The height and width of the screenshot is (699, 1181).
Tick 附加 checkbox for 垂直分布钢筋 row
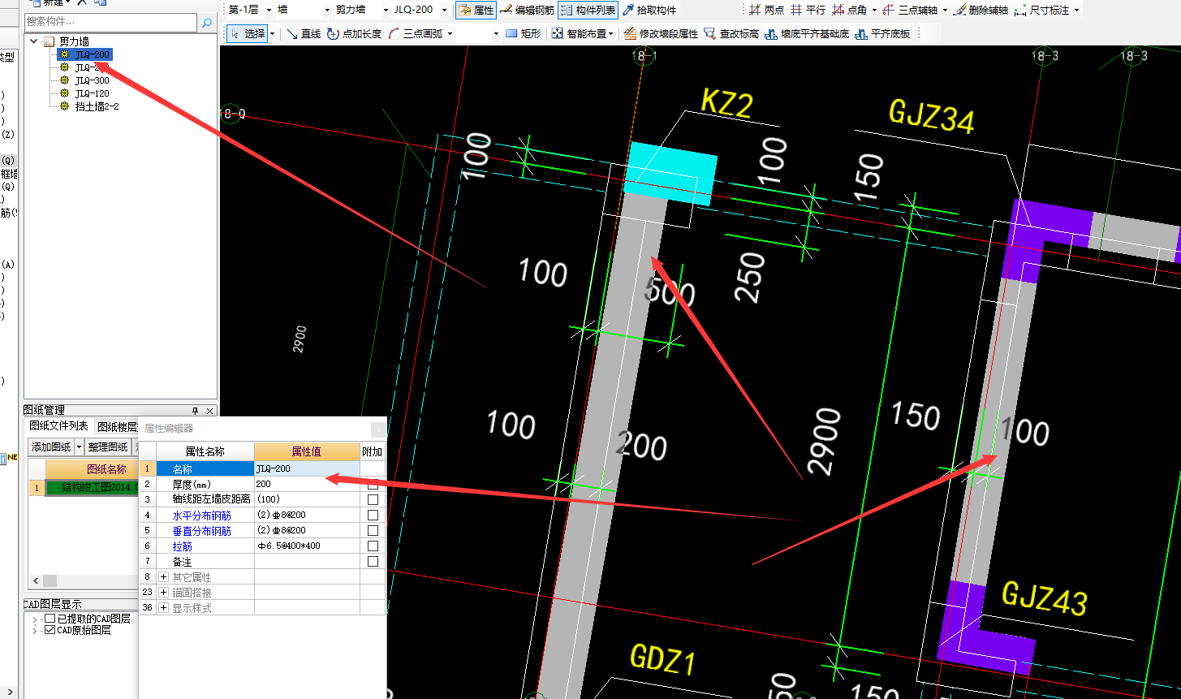pyautogui.click(x=373, y=531)
